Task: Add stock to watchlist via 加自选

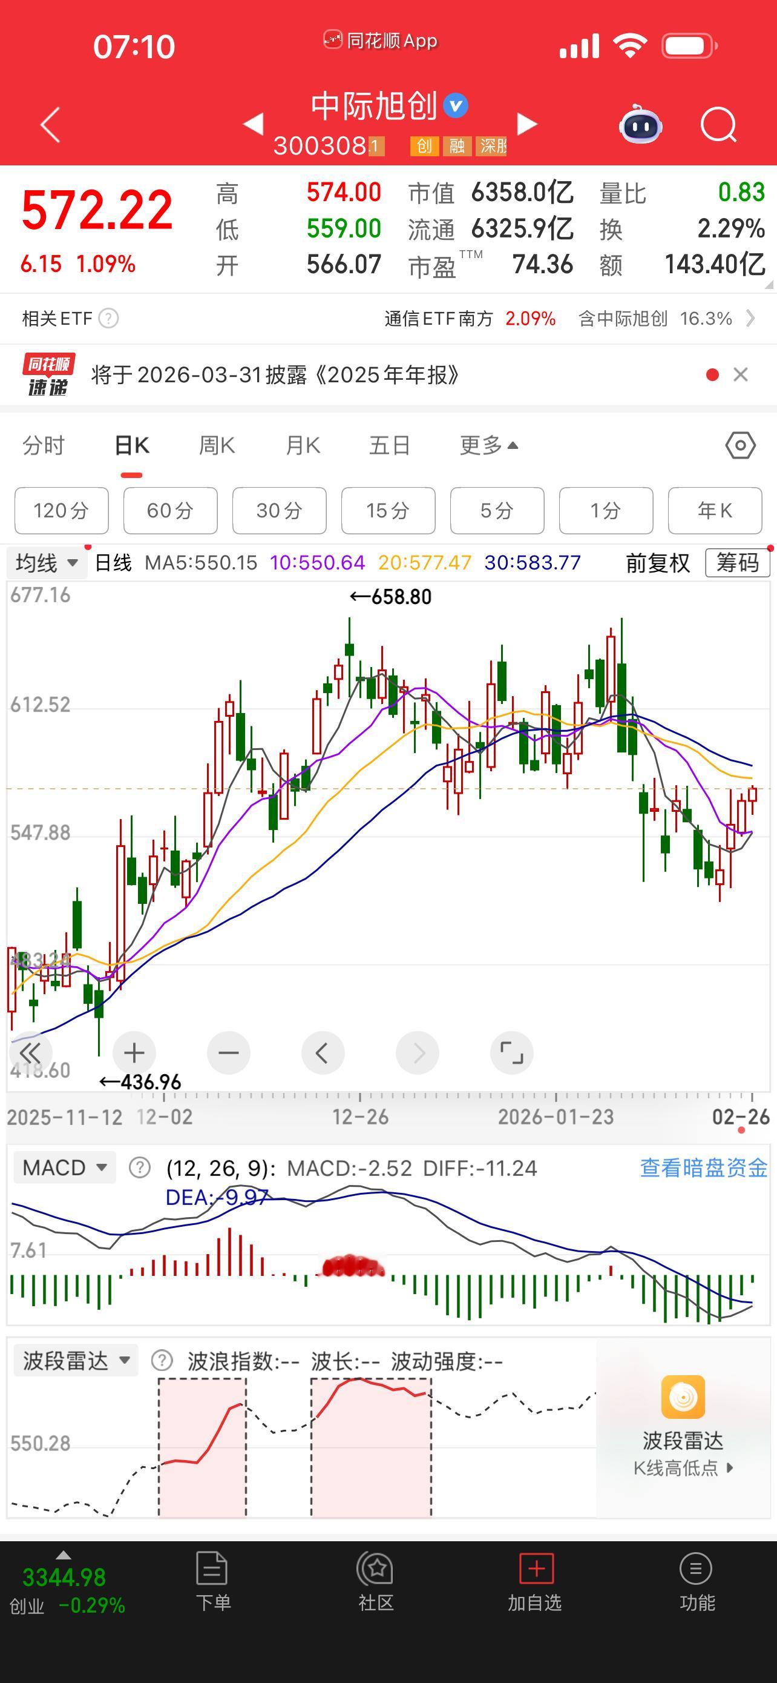Action: 535,1582
